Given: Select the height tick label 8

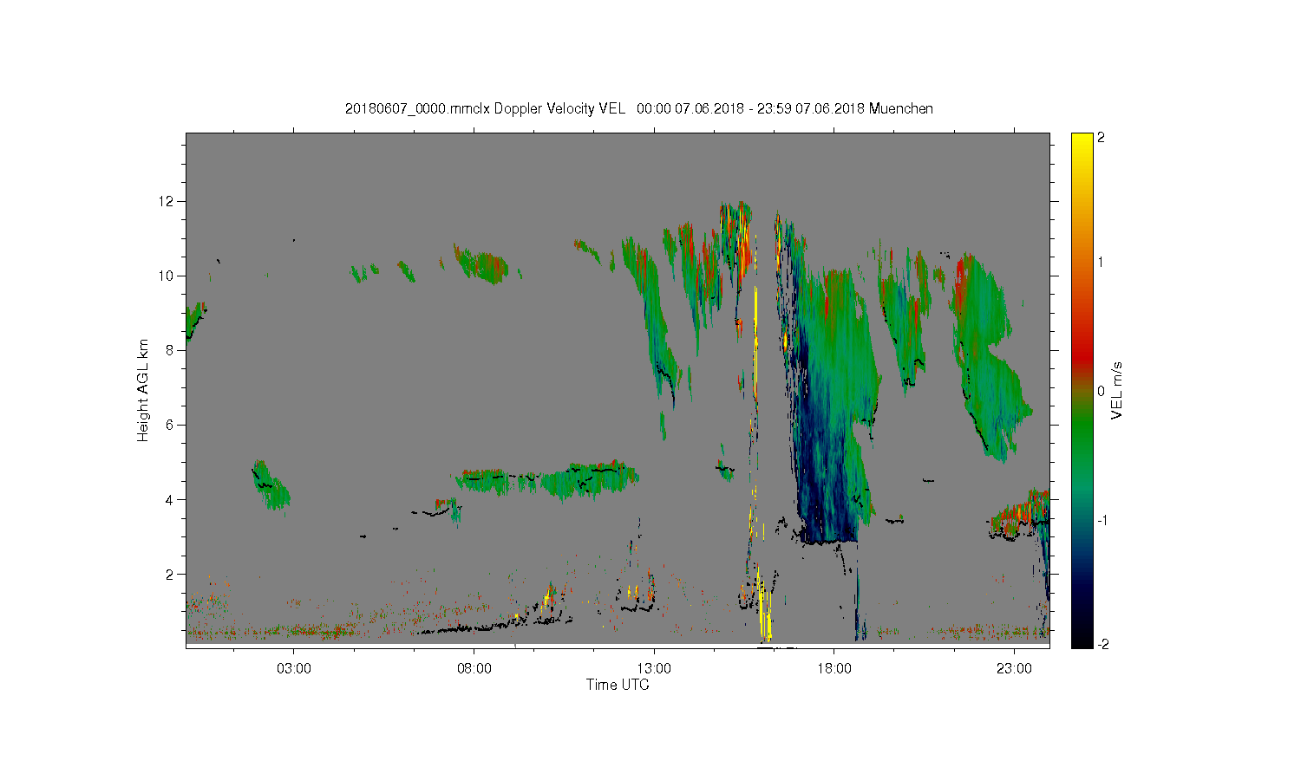Looking at the screenshot, I should tap(170, 350).
